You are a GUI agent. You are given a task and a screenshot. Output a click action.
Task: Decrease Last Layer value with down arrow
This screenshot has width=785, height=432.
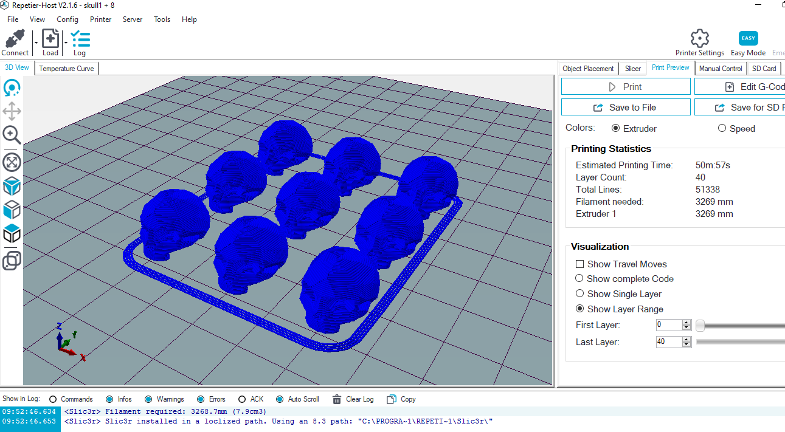687,345
